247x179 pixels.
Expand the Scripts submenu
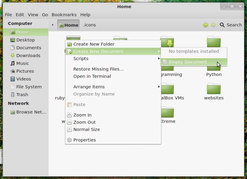tap(81, 58)
